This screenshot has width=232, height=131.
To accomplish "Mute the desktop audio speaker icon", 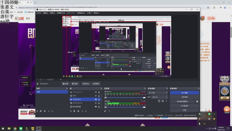I will click(106, 107).
